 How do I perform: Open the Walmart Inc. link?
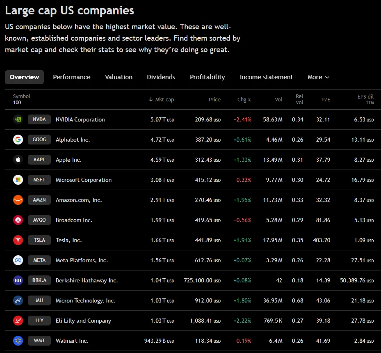[72, 341]
